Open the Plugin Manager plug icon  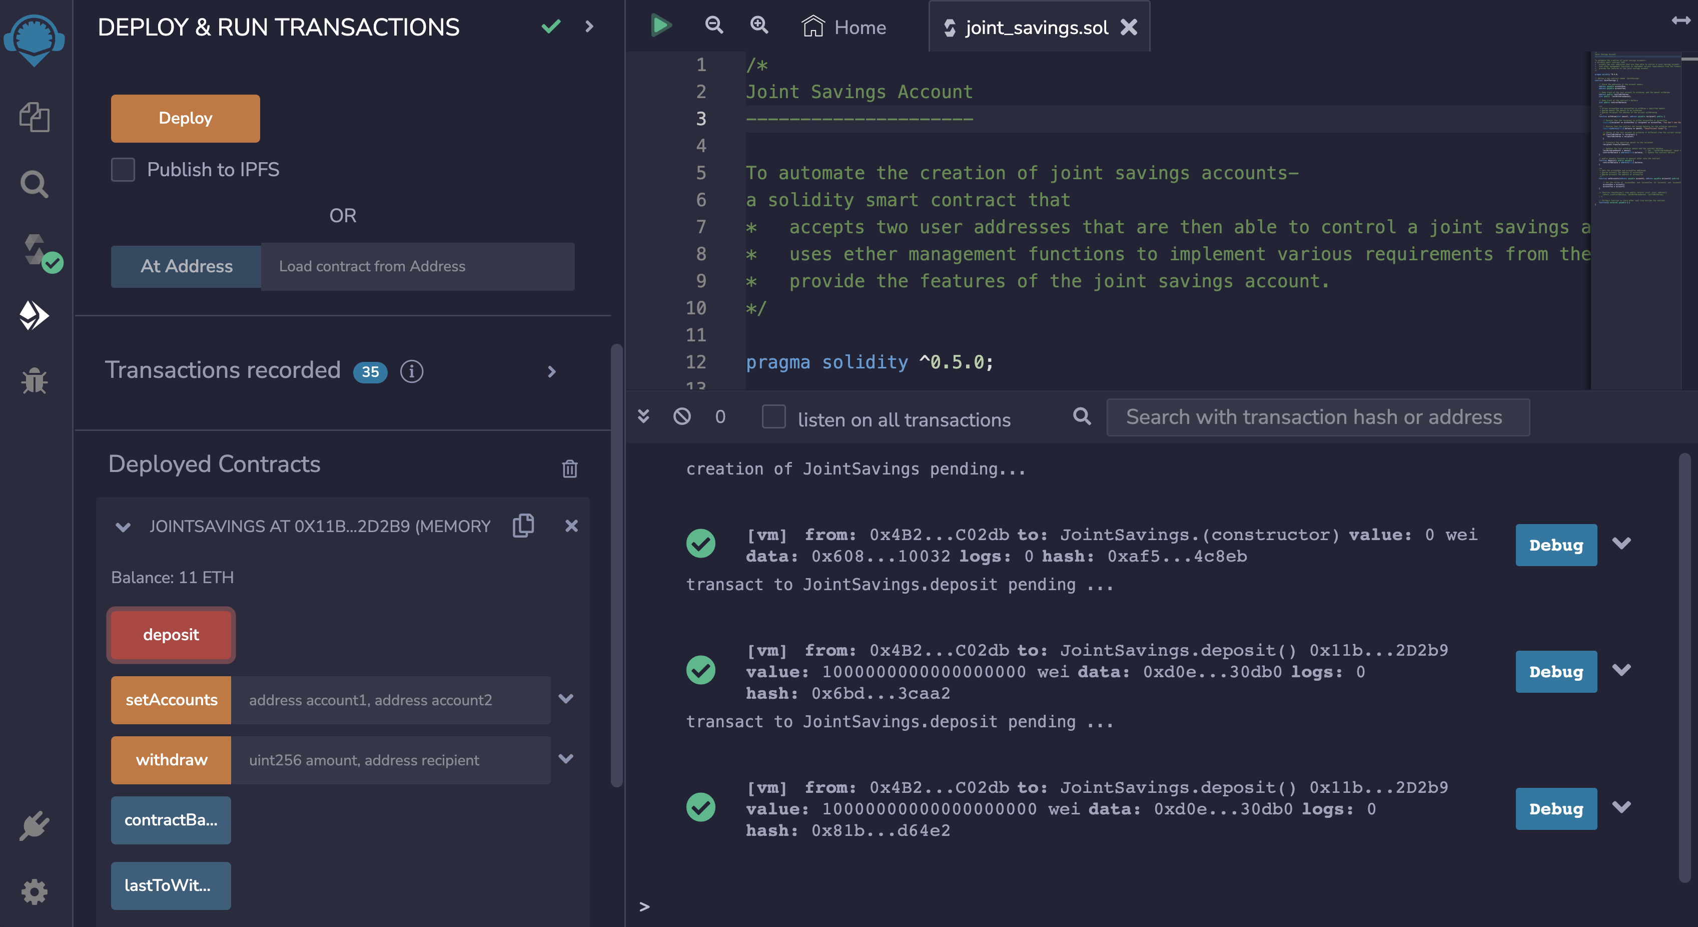35,825
